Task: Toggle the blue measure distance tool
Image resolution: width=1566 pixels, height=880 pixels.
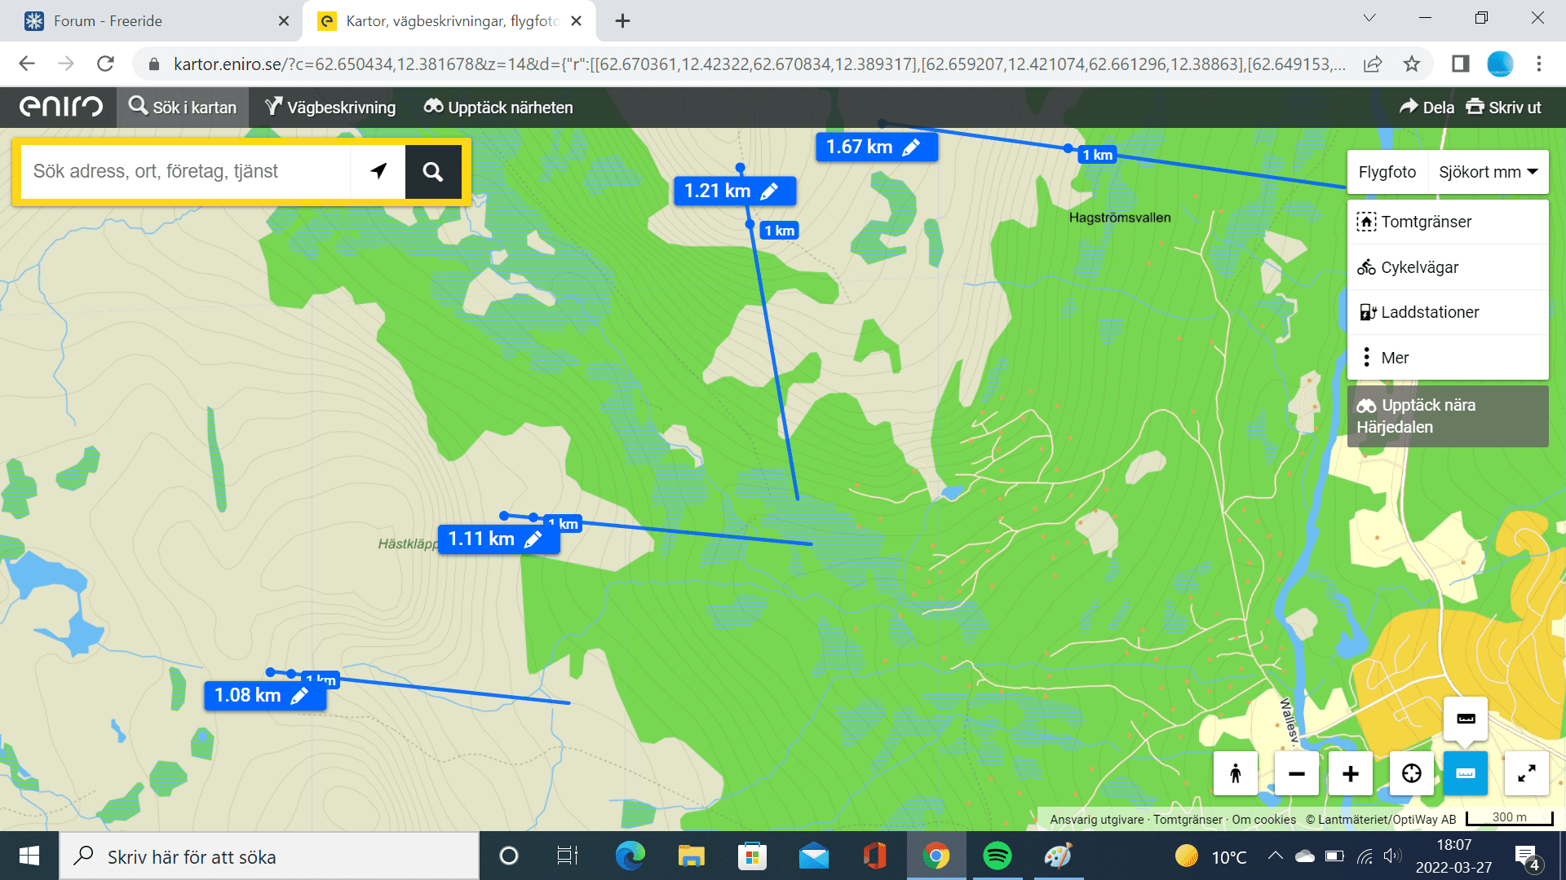Action: [x=1466, y=773]
